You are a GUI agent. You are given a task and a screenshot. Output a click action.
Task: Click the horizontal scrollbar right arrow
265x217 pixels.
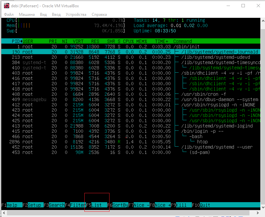pos(258,213)
